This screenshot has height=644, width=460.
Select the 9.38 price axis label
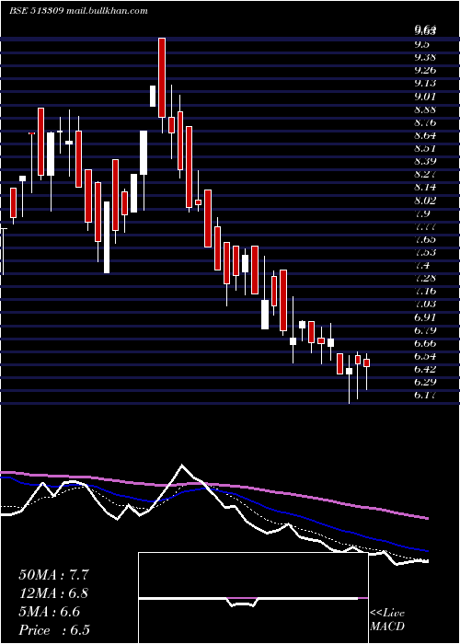coord(425,57)
